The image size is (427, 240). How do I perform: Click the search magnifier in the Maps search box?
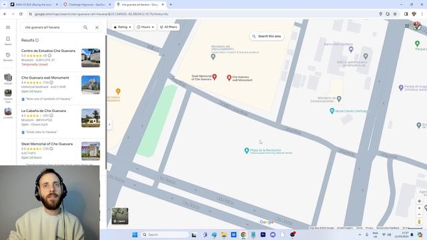click(85, 27)
